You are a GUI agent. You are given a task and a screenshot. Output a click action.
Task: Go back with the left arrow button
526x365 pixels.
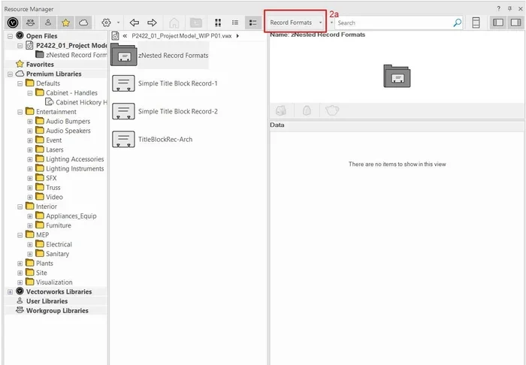click(135, 23)
